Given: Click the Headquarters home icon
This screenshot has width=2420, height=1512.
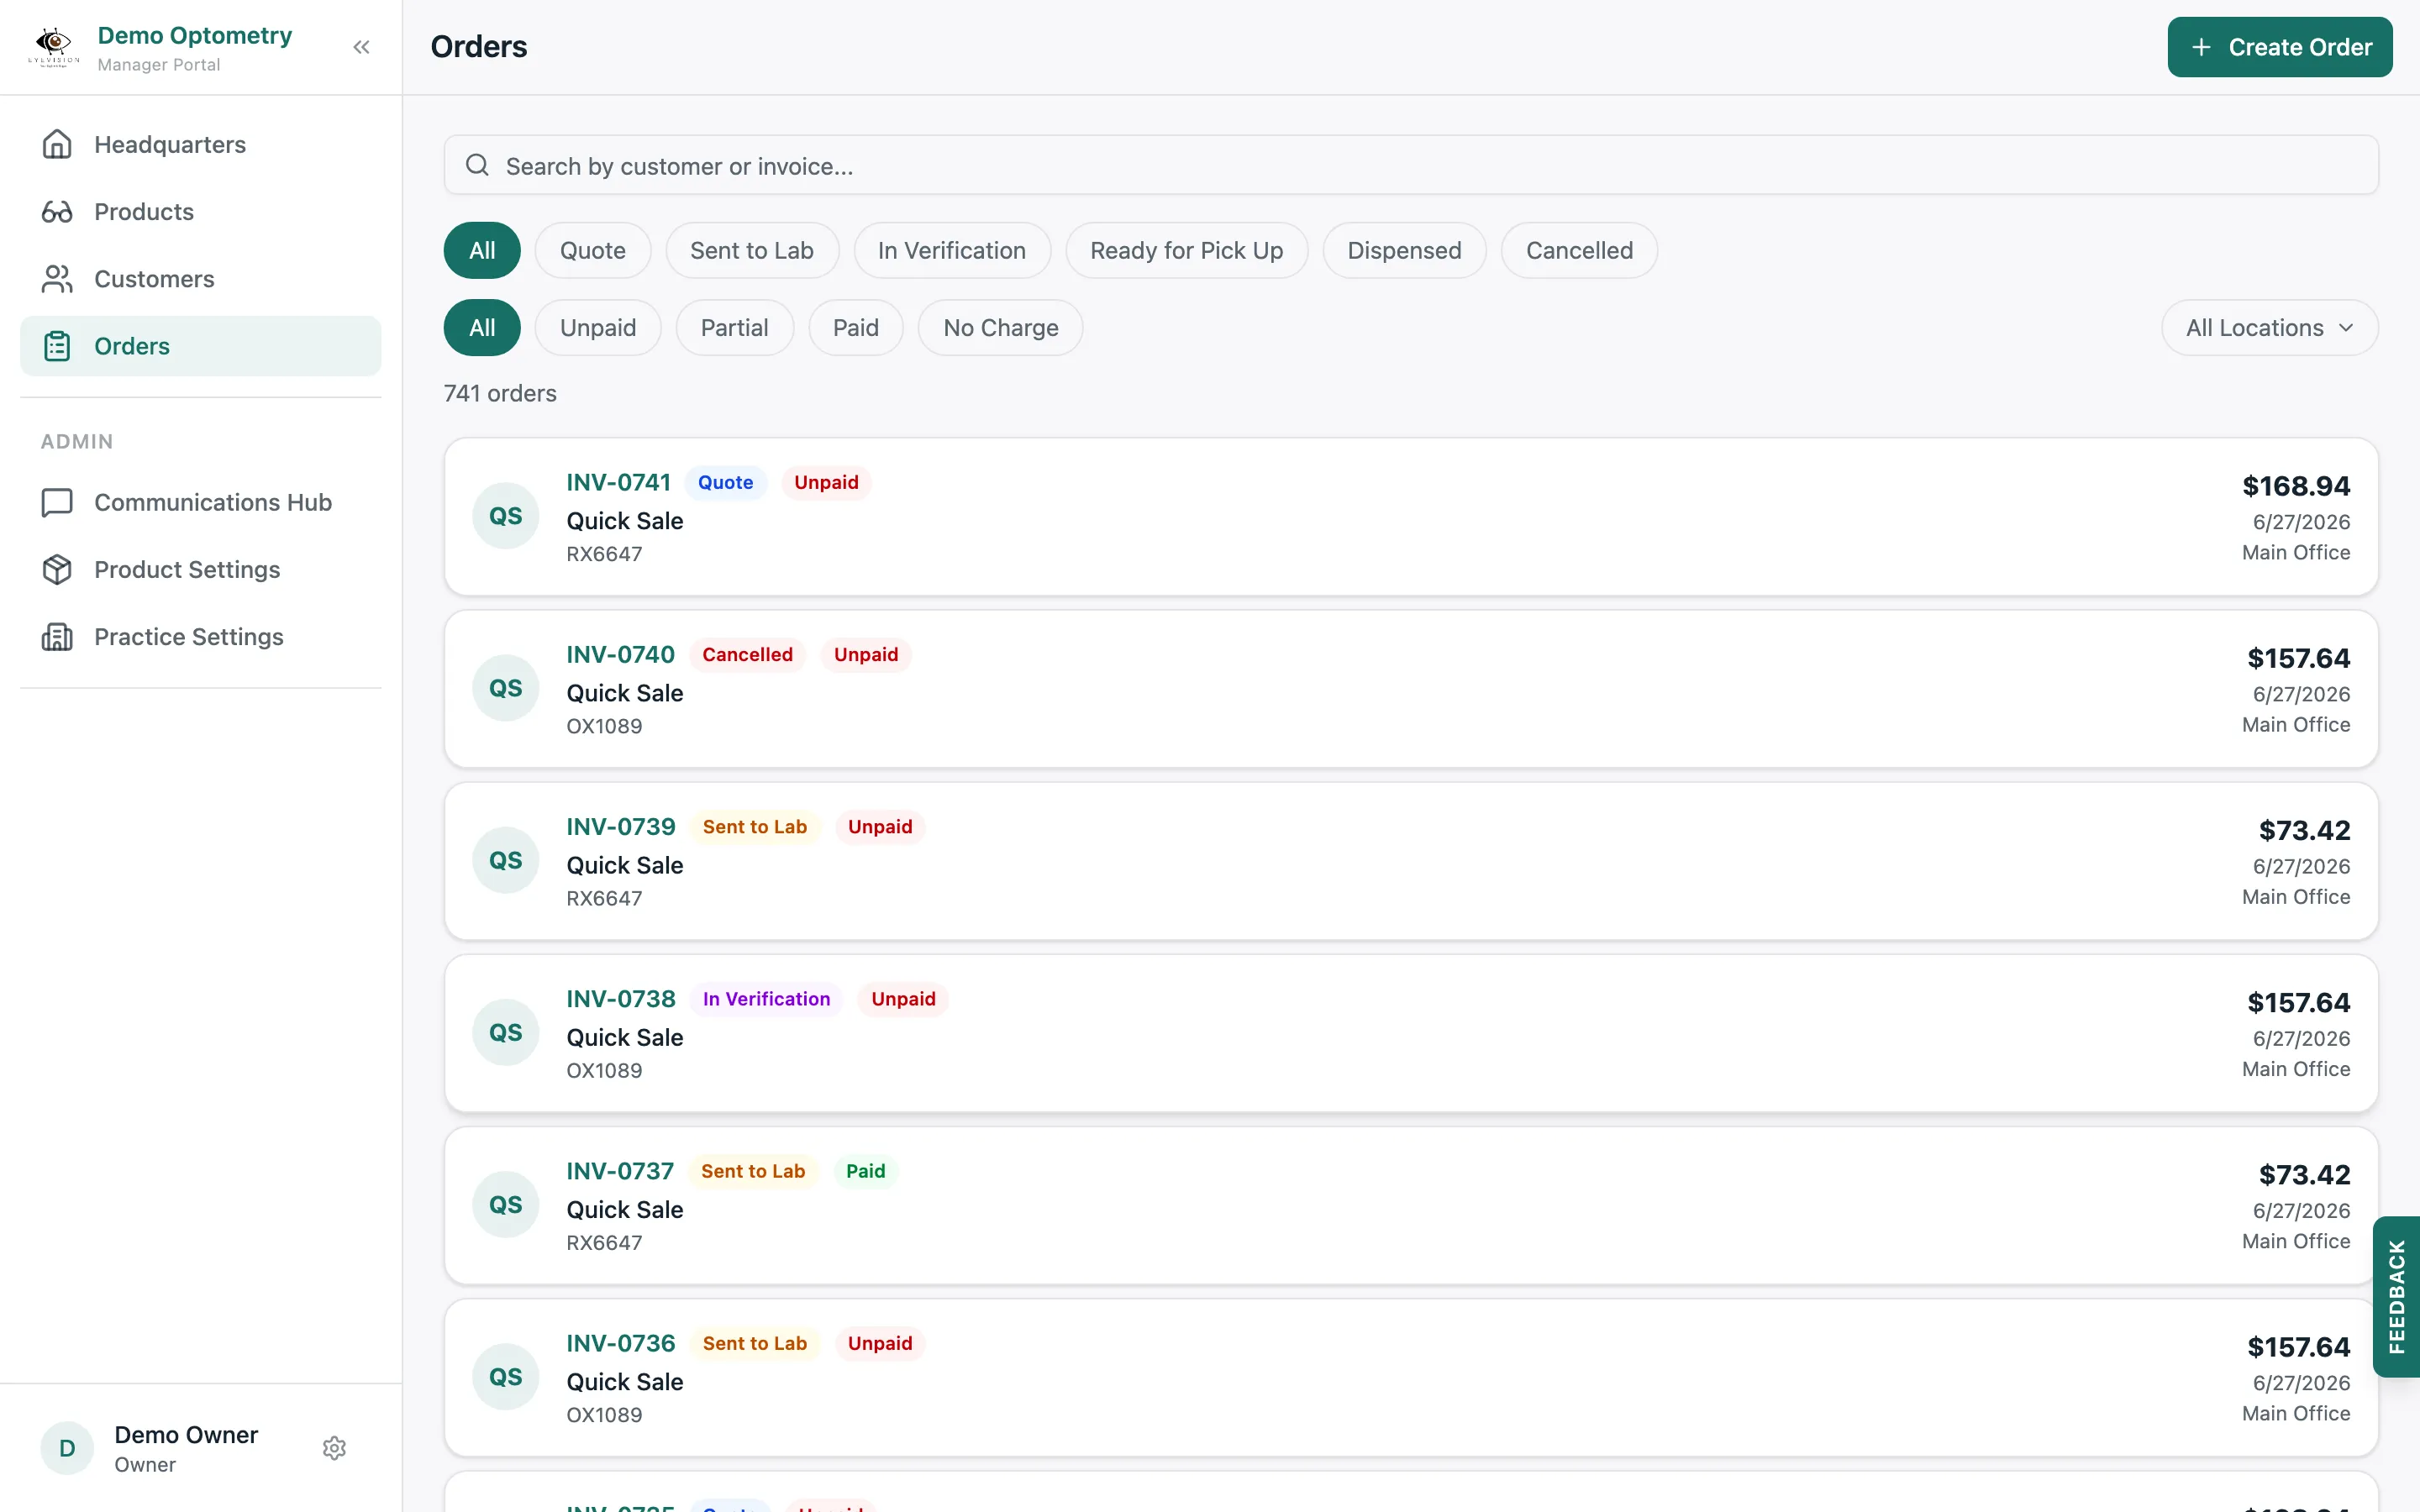Looking at the screenshot, I should coord(57,144).
